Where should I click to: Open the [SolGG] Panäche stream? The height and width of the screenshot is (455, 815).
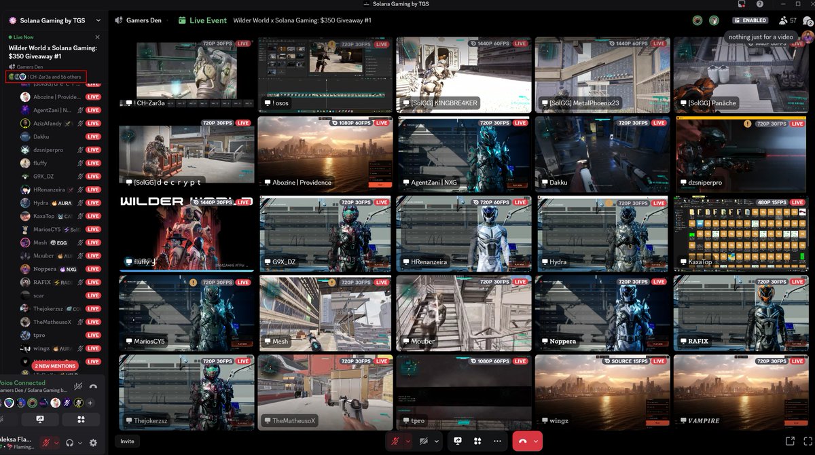click(741, 73)
